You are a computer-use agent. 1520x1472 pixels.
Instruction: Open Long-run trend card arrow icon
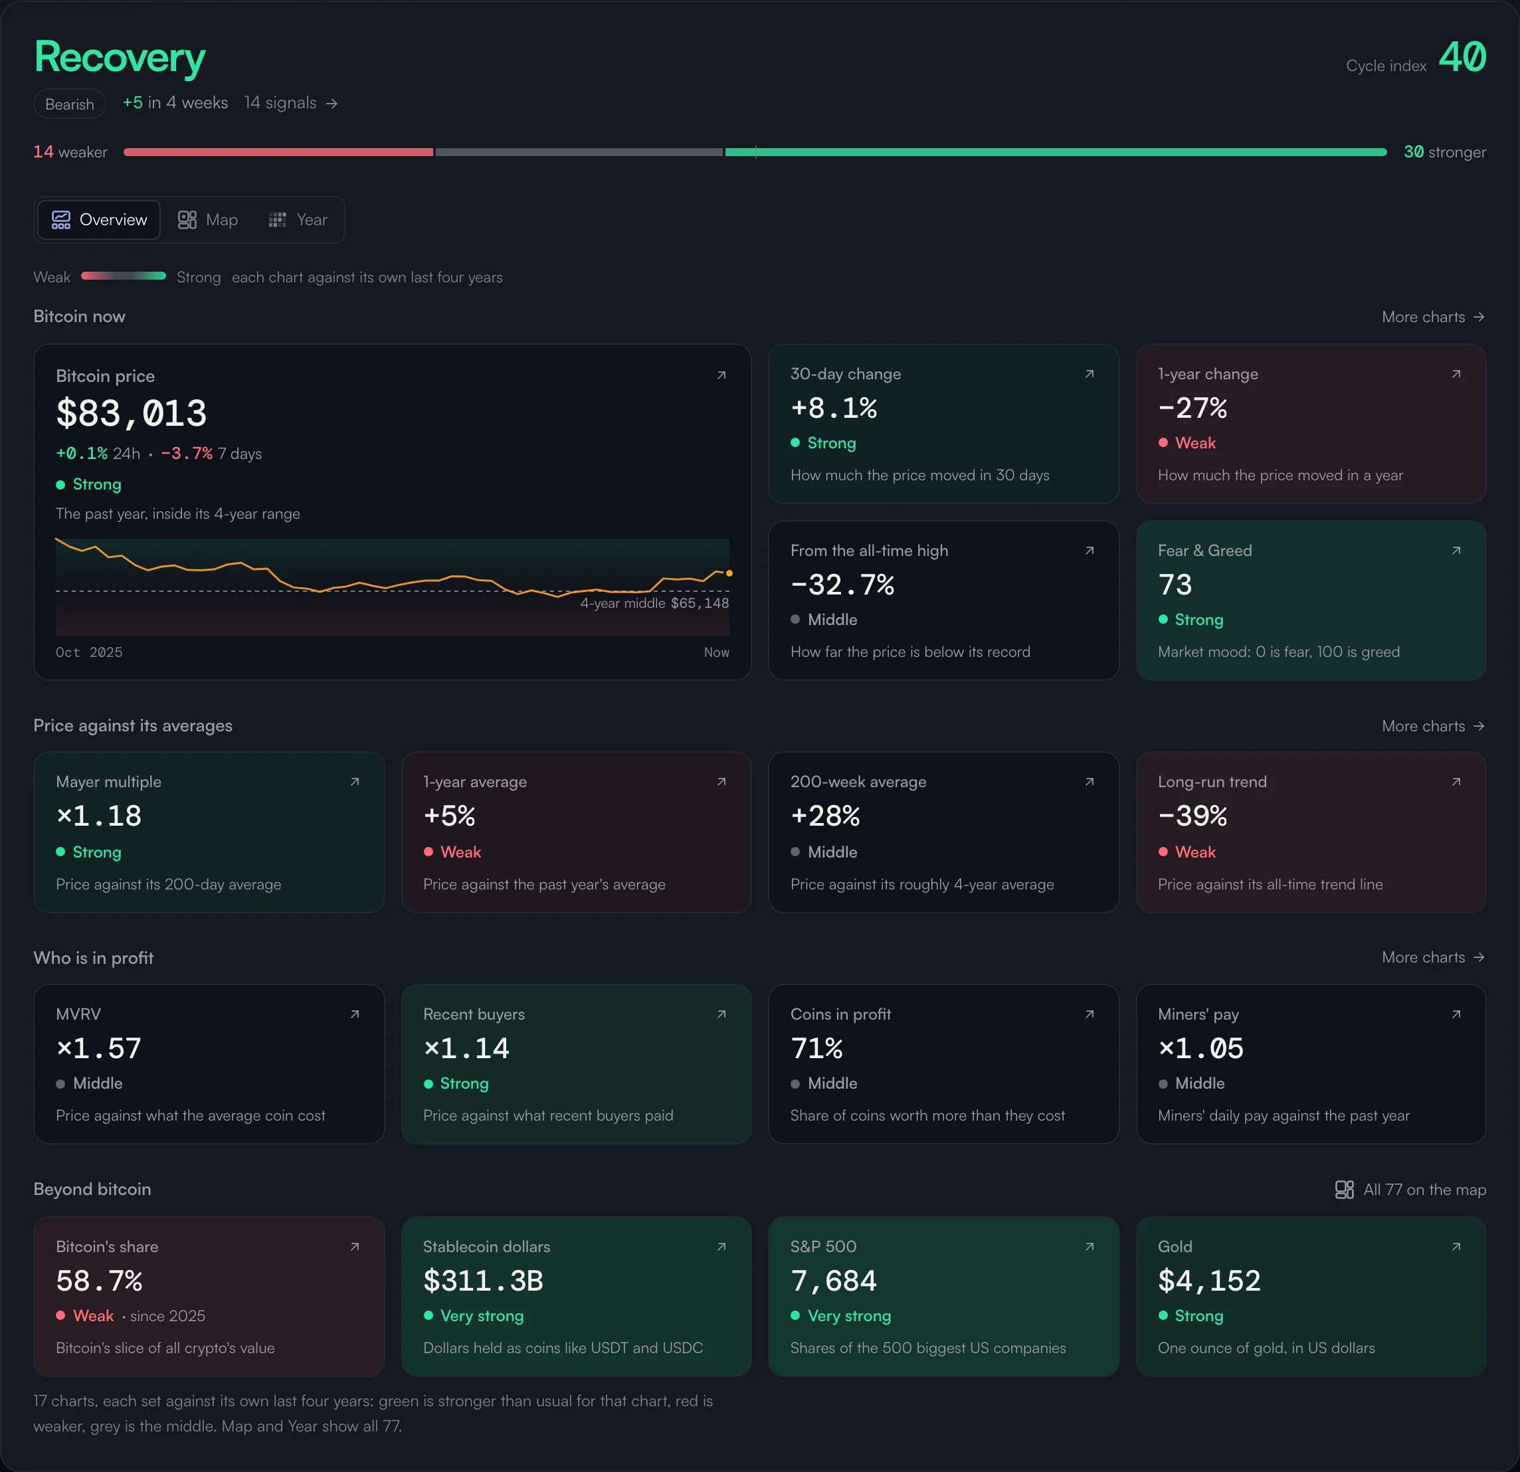click(x=1456, y=782)
